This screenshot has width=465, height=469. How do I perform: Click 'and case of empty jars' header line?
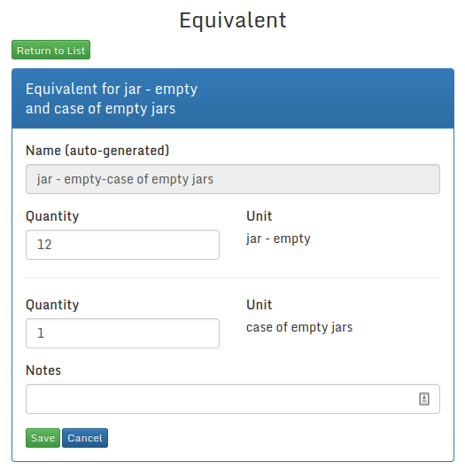(x=100, y=108)
